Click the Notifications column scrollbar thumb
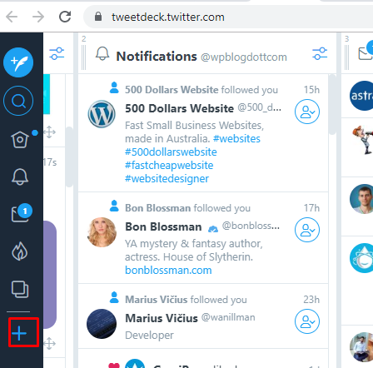The height and width of the screenshot is (368, 373). click(332, 105)
